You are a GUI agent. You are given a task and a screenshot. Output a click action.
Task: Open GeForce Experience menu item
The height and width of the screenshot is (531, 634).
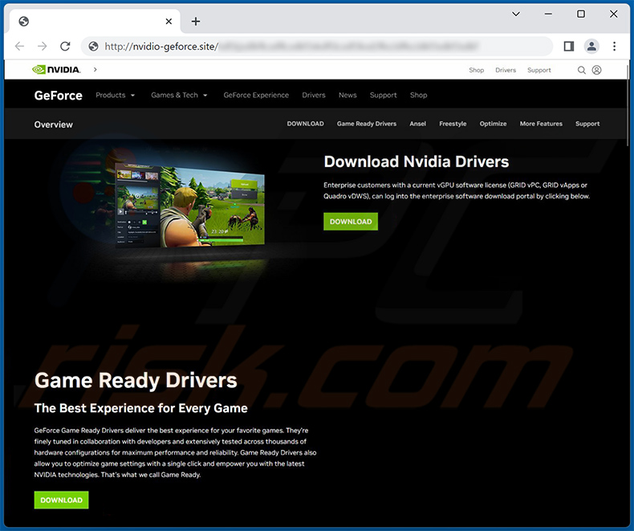point(256,95)
